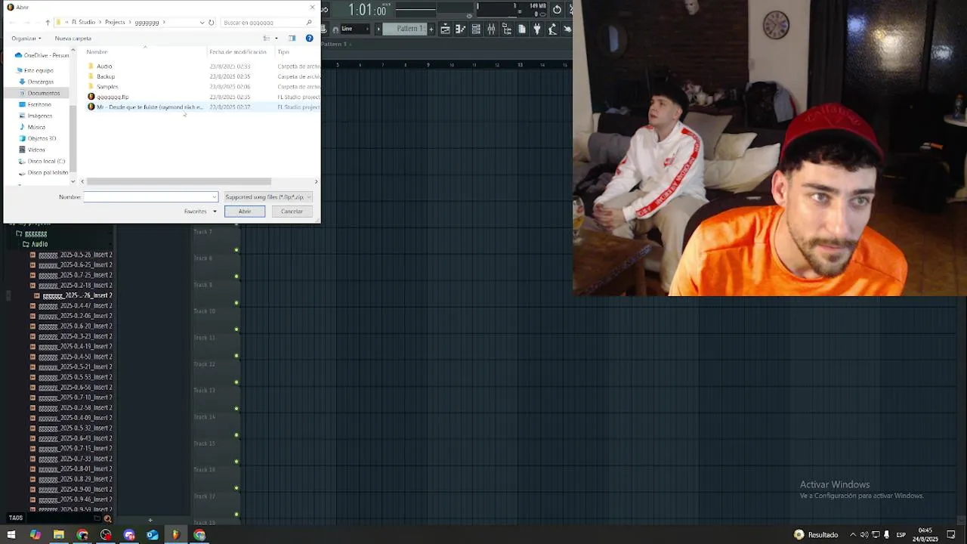Open Copilot from the taskbar
This screenshot has height=544, width=967.
[x=36, y=535]
